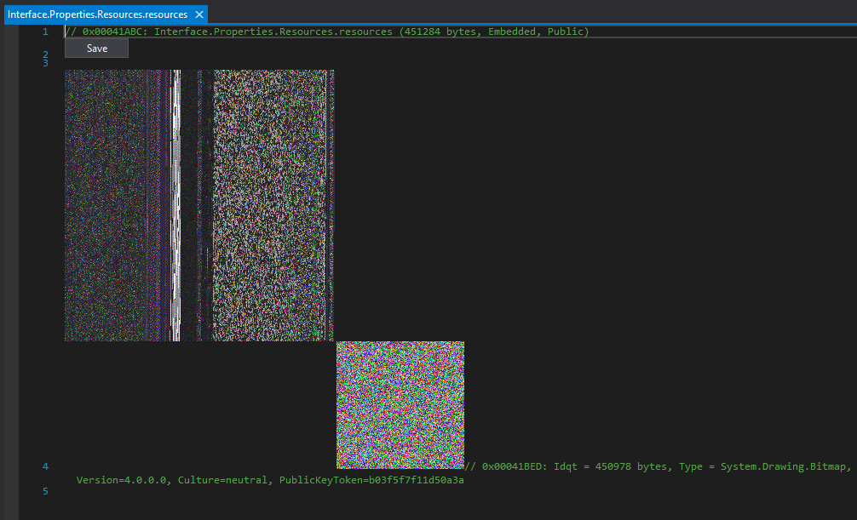Viewport: 857px width, 520px height.
Task: Close the Interface.Properties.Resources.resources tab
Action: pos(199,14)
